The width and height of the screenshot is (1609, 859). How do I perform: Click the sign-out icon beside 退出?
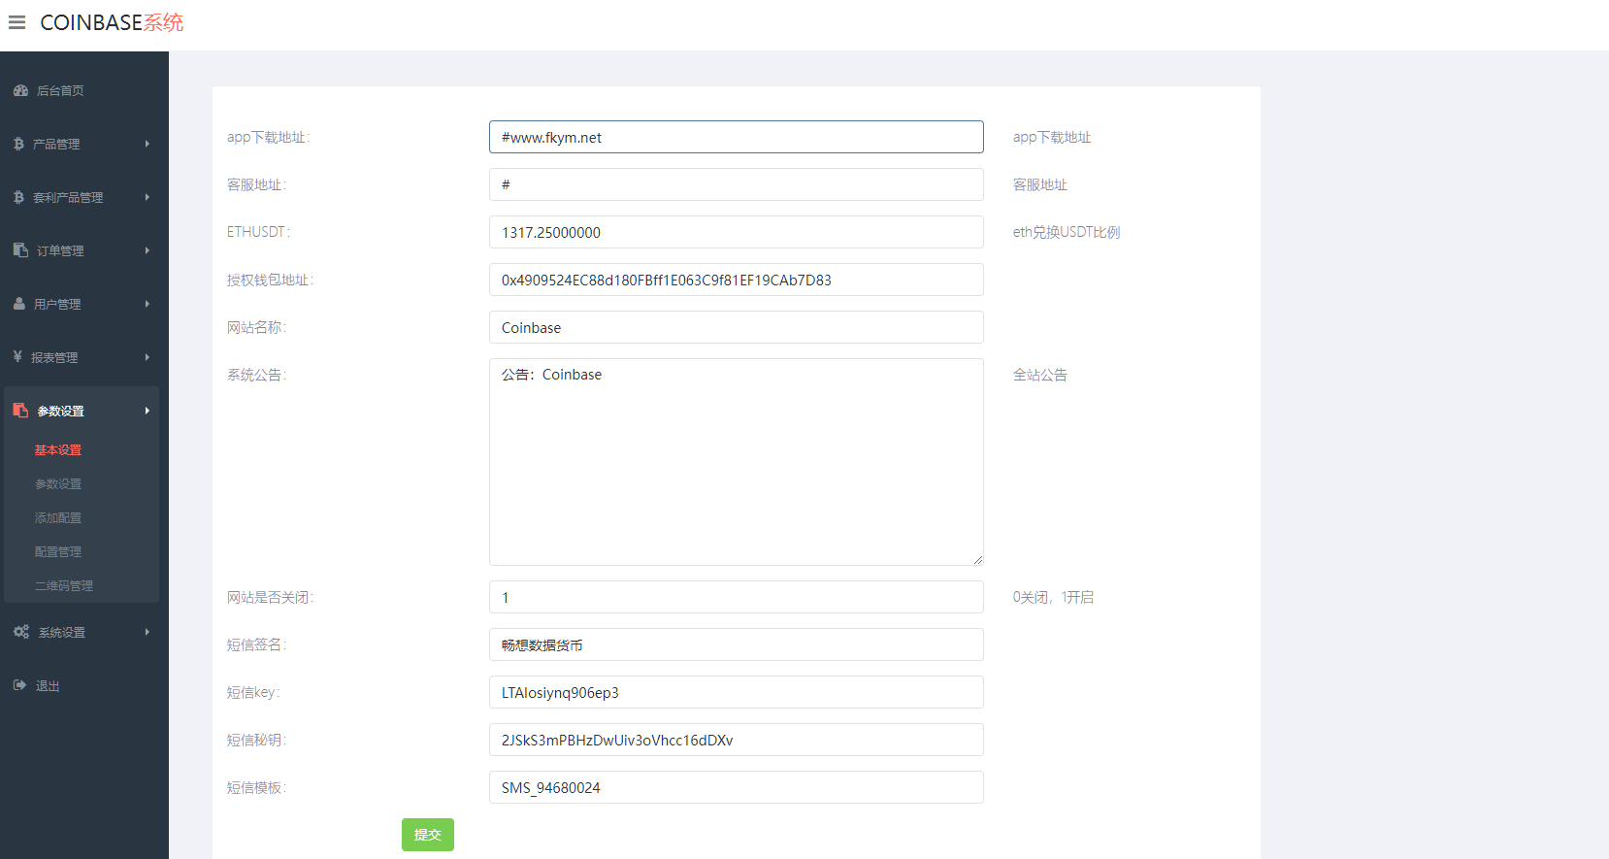[20, 685]
